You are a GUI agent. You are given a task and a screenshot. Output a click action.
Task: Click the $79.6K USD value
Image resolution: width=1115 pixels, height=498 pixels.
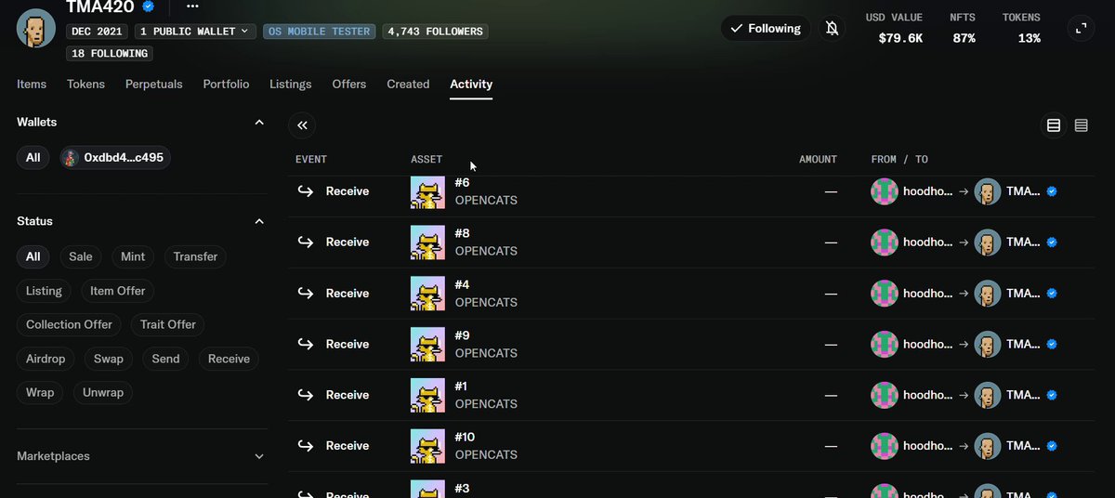click(900, 38)
